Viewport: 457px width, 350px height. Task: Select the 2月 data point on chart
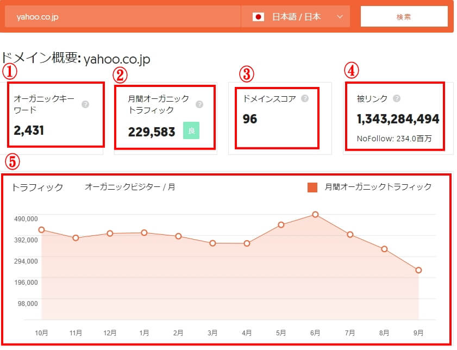tap(178, 236)
